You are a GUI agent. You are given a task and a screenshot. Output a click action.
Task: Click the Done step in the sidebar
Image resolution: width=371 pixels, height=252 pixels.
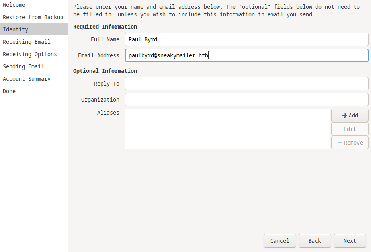(9, 91)
